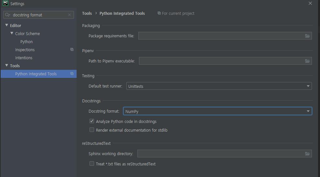This screenshot has width=320, height=177.
Task: Select Python under Color Scheme
Action: (x=27, y=42)
